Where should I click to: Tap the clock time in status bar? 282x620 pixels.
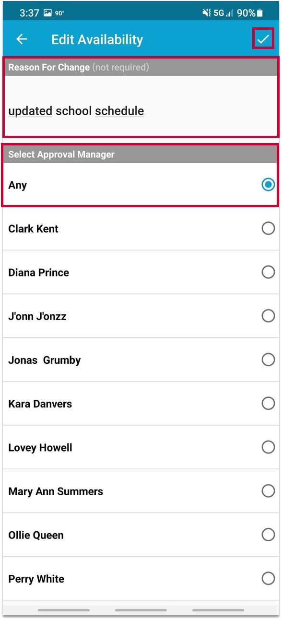[x=29, y=13]
